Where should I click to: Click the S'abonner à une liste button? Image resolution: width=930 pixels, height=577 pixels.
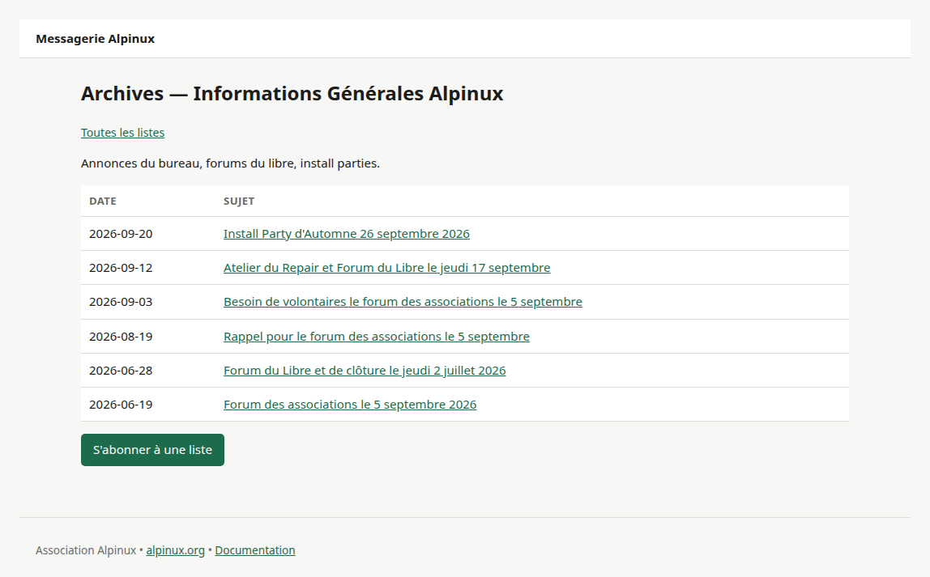(152, 450)
